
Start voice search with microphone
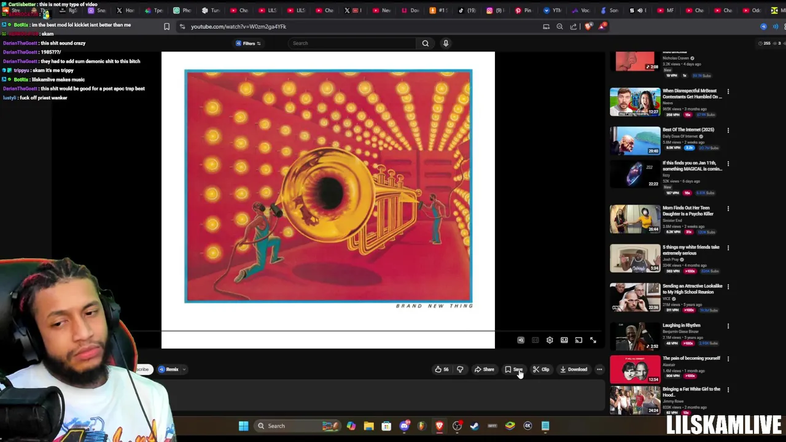pyautogui.click(x=446, y=43)
